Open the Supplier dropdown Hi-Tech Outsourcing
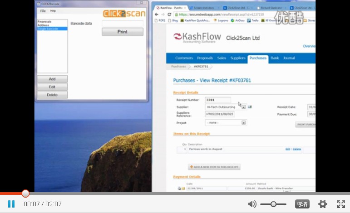Screen dimensions: 350x213 [x=226, y=107]
